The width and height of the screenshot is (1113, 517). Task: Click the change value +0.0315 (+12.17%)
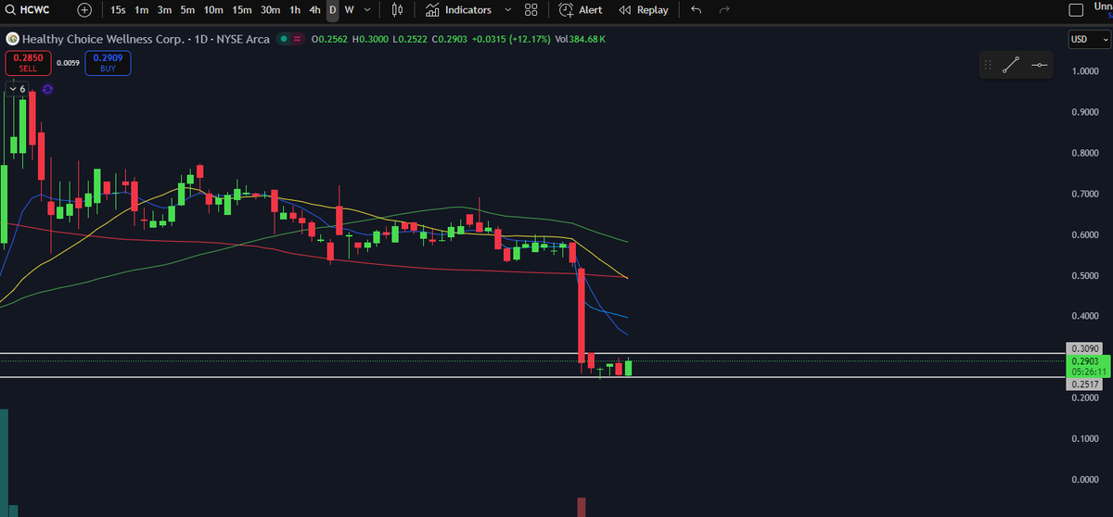[510, 39]
